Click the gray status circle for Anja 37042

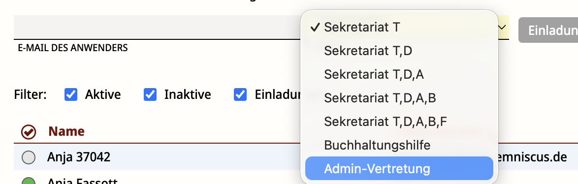coord(29,157)
